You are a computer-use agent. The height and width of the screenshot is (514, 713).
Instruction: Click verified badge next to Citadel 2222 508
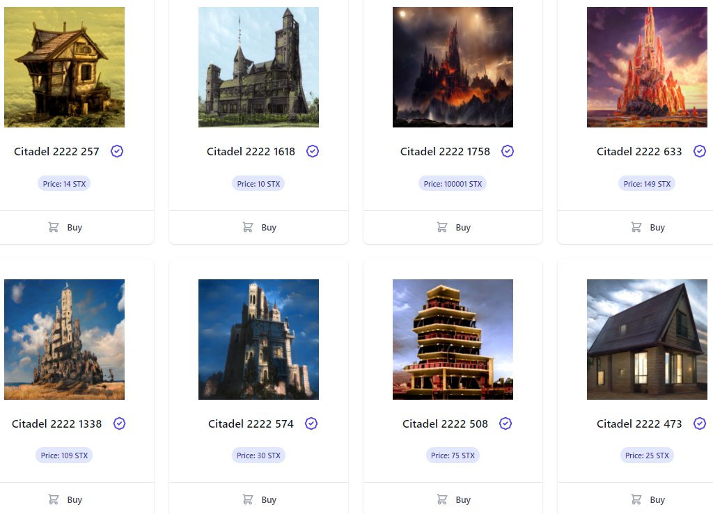click(x=506, y=423)
